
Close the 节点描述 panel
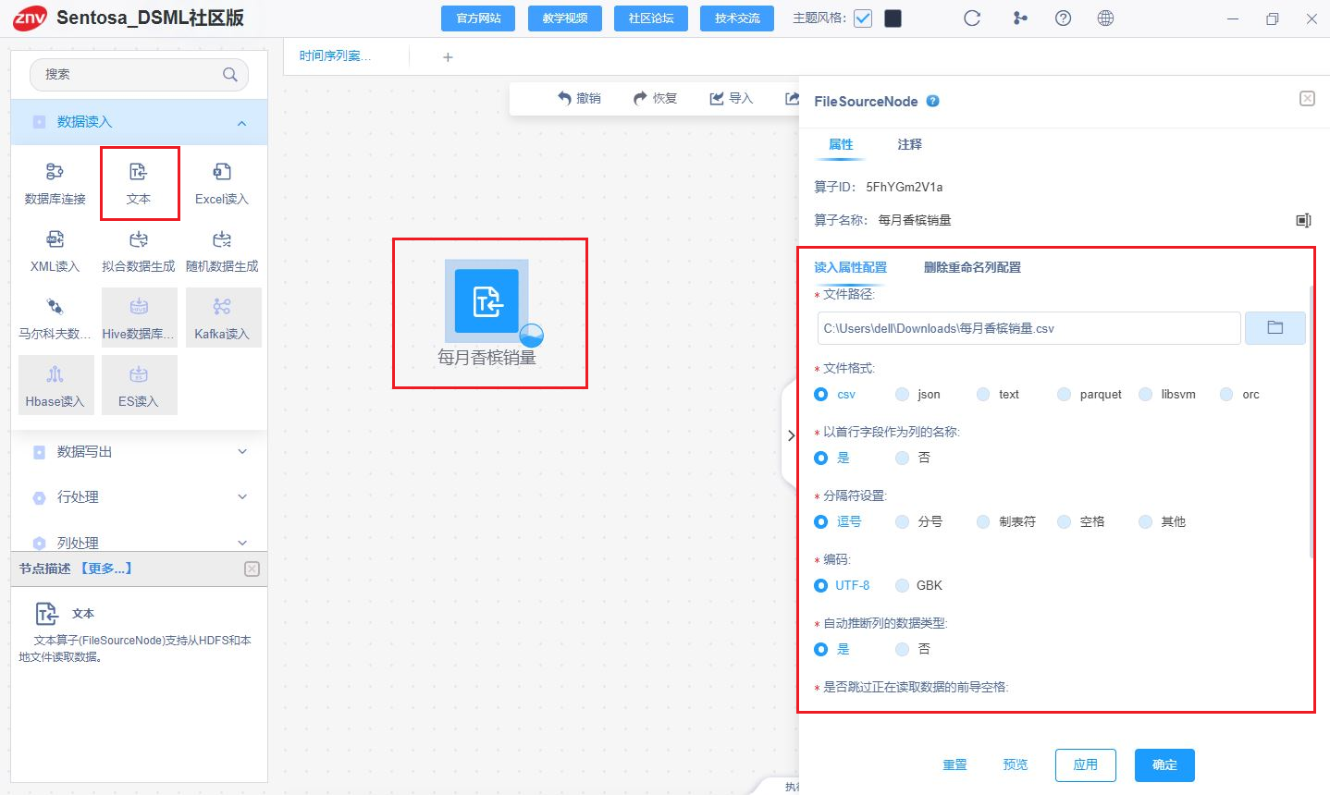tap(252, 569)
